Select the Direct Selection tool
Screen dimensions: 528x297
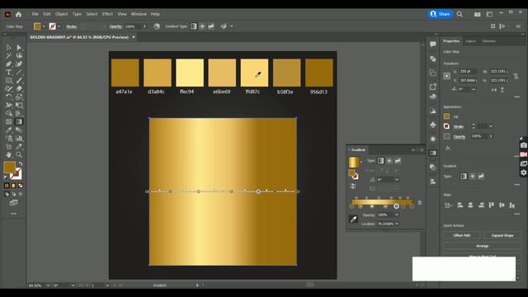click(x=19, y=48)
